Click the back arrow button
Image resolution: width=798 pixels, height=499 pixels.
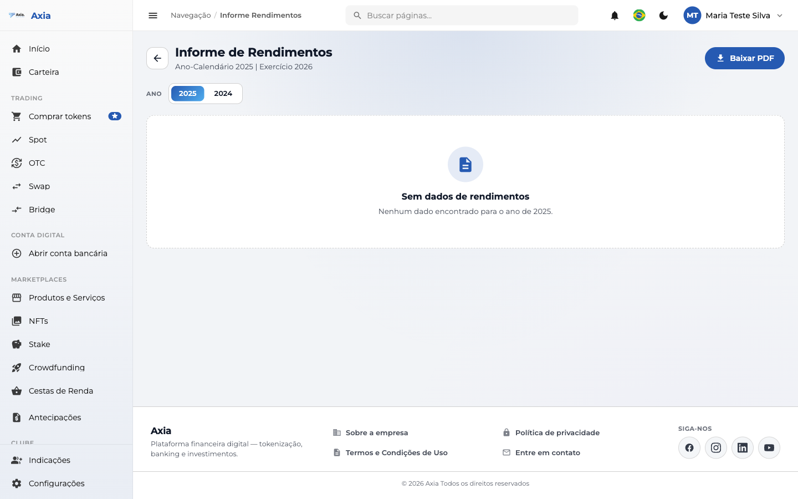coord(157,58)
